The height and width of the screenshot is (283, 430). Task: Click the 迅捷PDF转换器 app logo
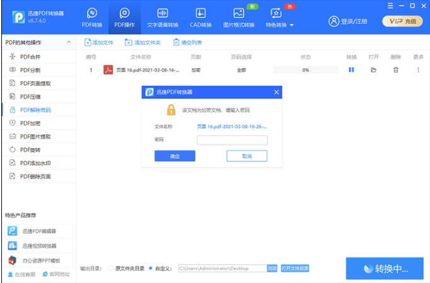19,17
